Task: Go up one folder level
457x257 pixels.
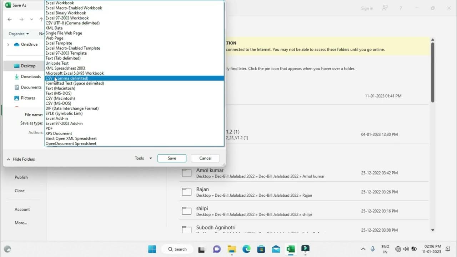Action: click(41, 19)
